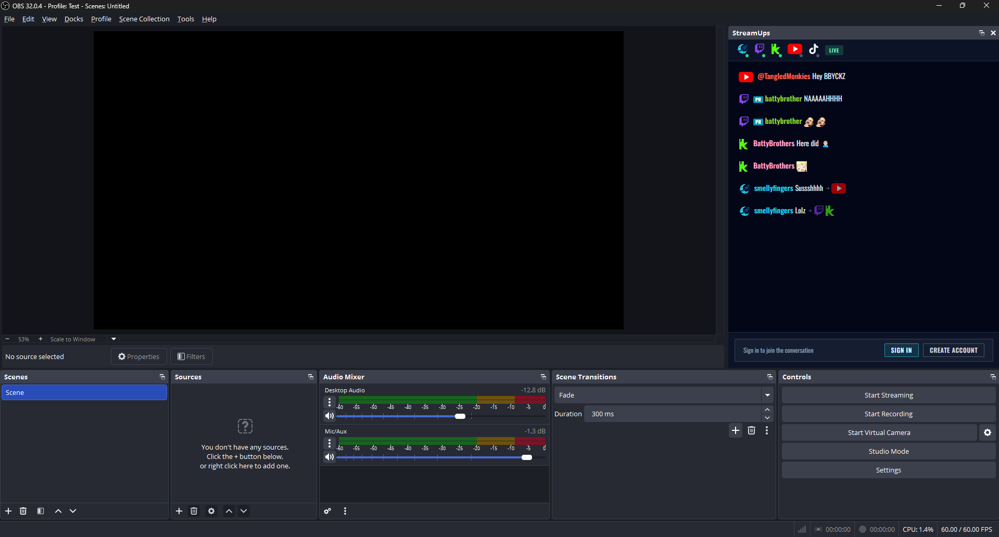Click the Duration 300 ms input field
The height and width of the screenshot is (537, 999).
coord(673,414)
